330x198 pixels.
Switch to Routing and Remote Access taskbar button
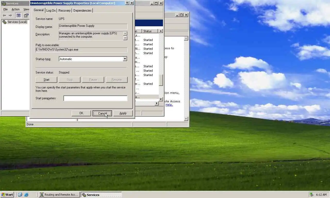coord(59,195)
